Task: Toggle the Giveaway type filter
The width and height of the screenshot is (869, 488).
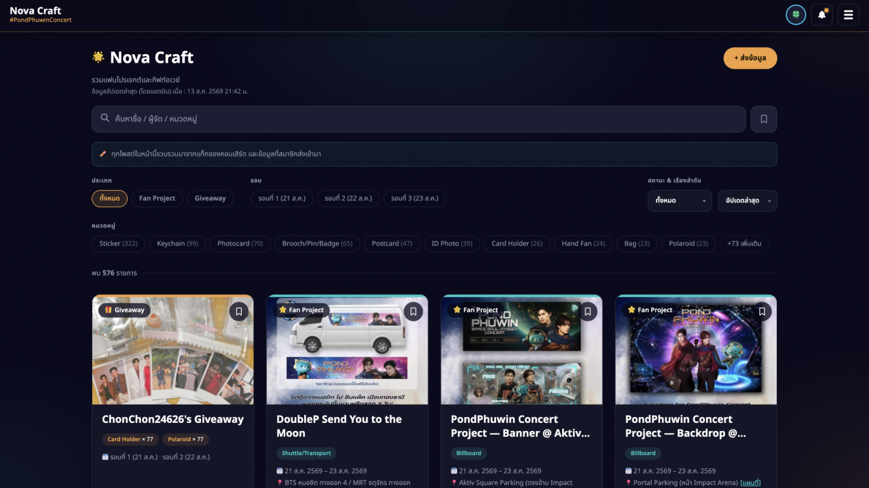Action: [x=210, y=199]
